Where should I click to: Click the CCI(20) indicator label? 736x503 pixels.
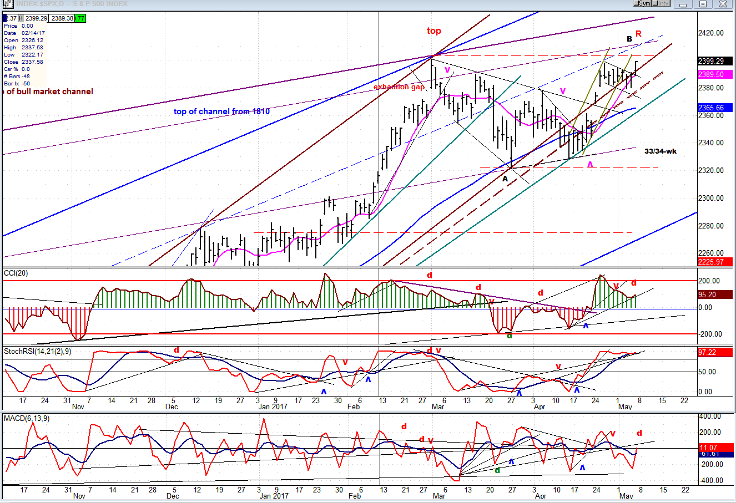[16, 273]
